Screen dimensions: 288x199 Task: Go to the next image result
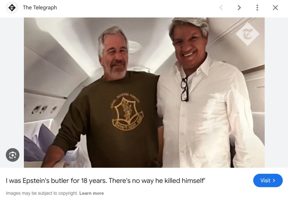point(239,8)
